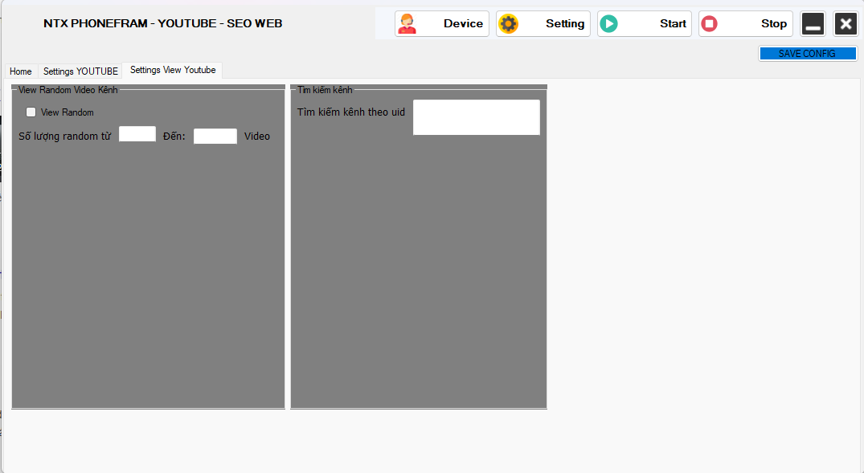Click the View Random checkbox label

click(68, 112)
